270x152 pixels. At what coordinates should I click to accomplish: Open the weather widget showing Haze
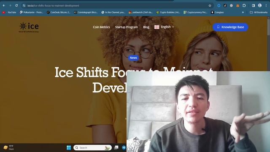click(x=8, y=147)
